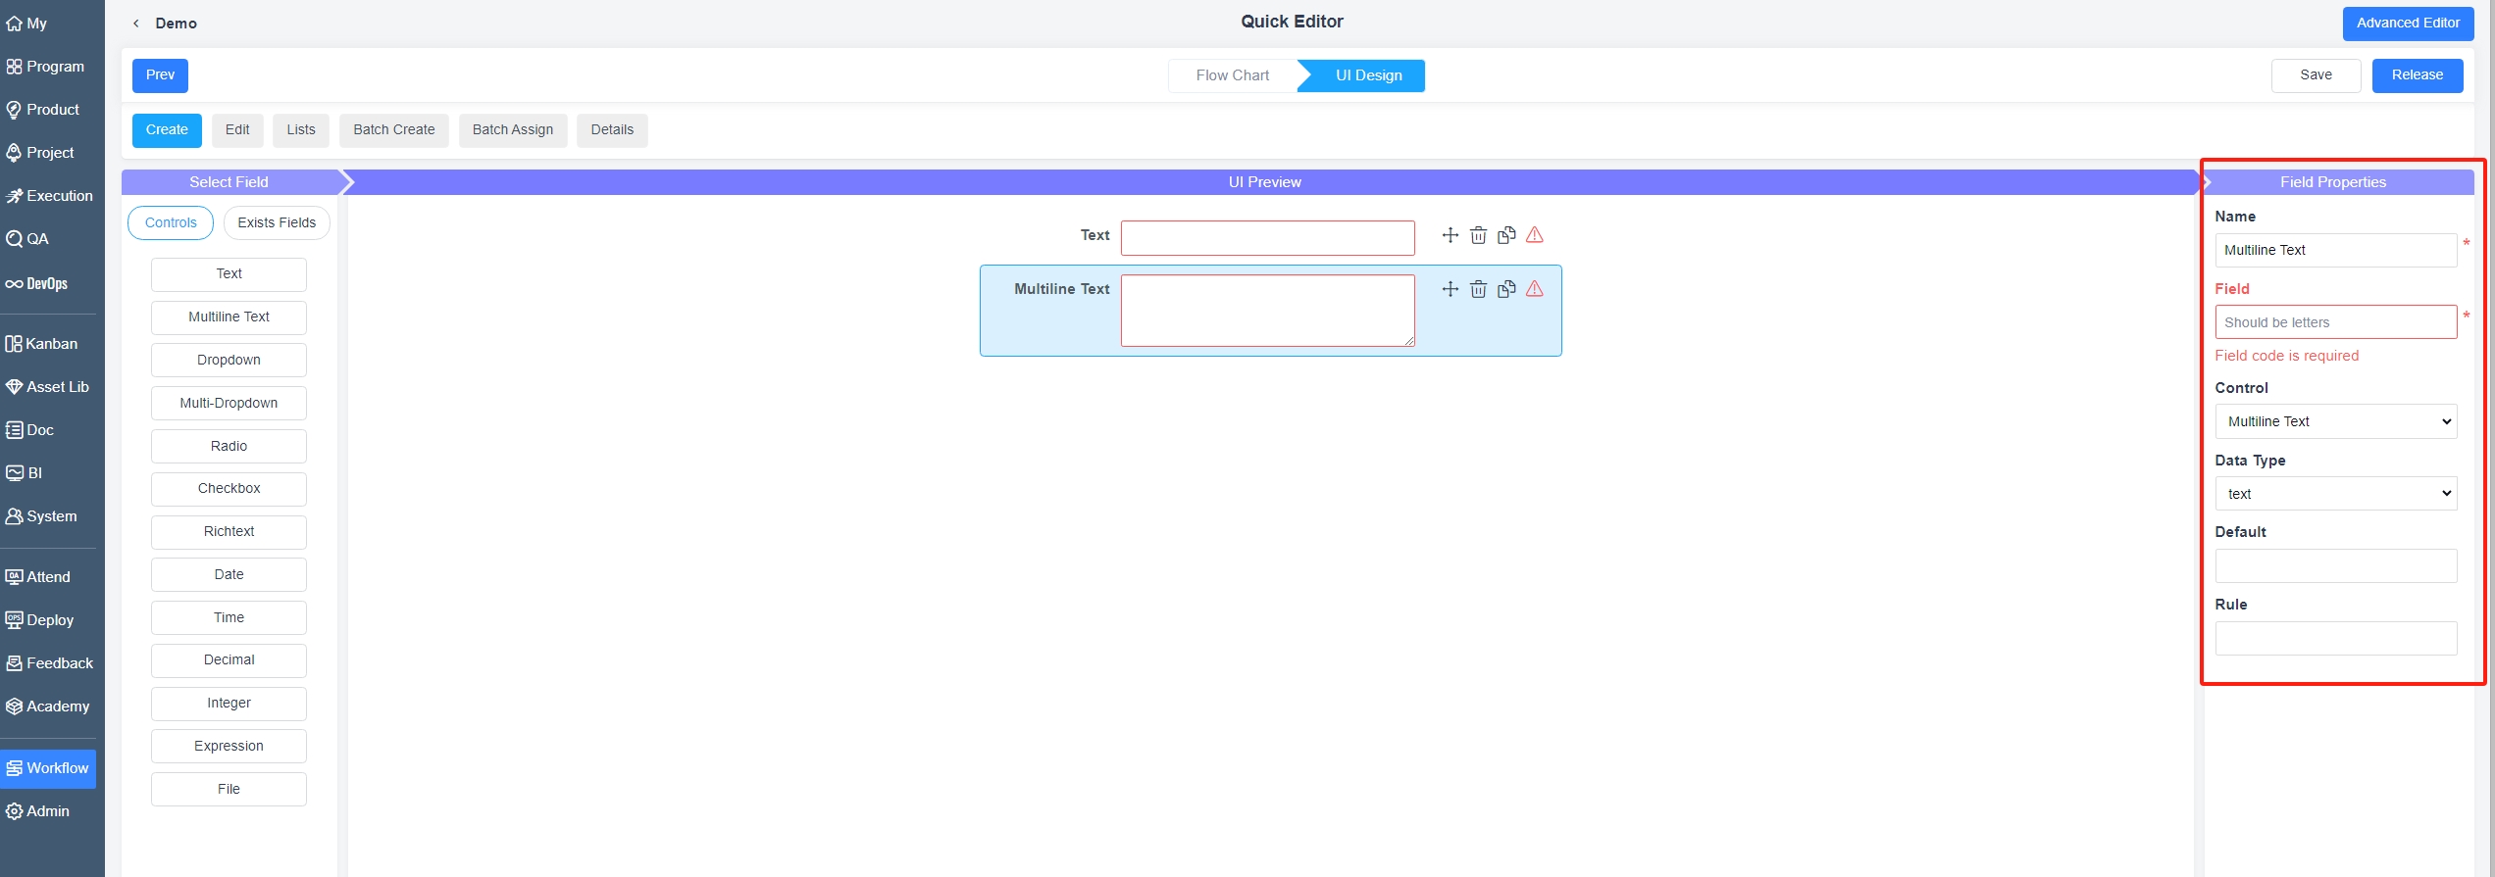2495x877 pixels.
Task: Open the Control dropdown in Field Properties
Action: coord(2335,421)
